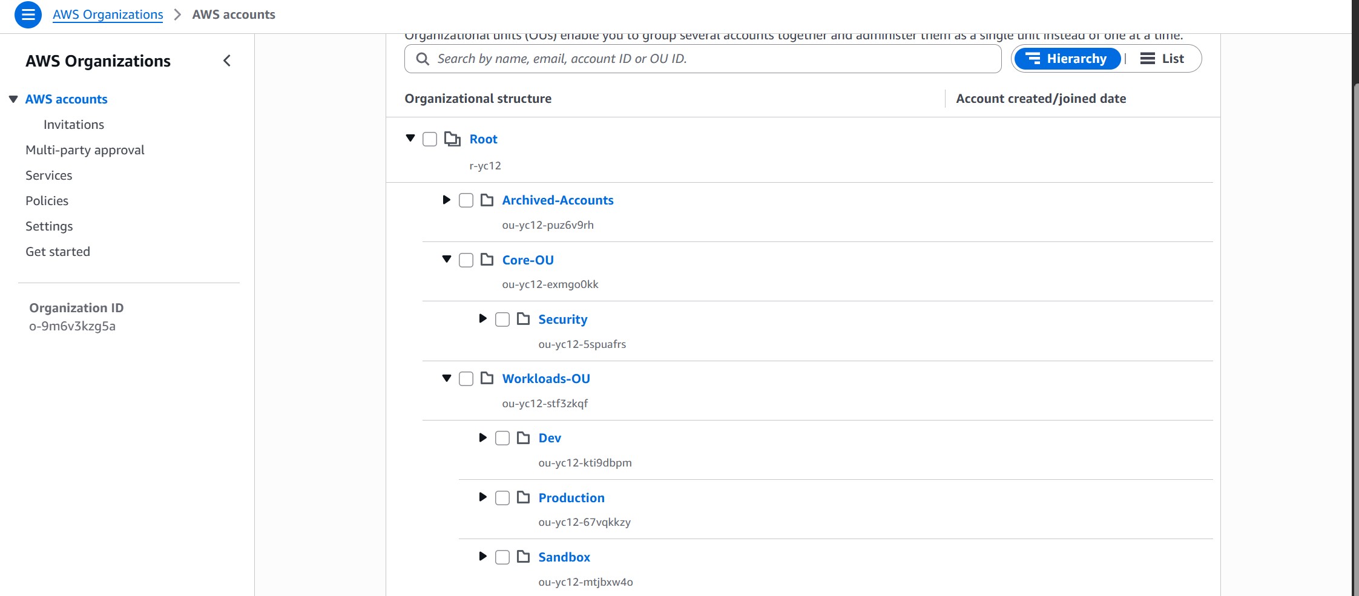Click the Root folder icon
This screenshot has height=596, width=1359.
point(452,139)
